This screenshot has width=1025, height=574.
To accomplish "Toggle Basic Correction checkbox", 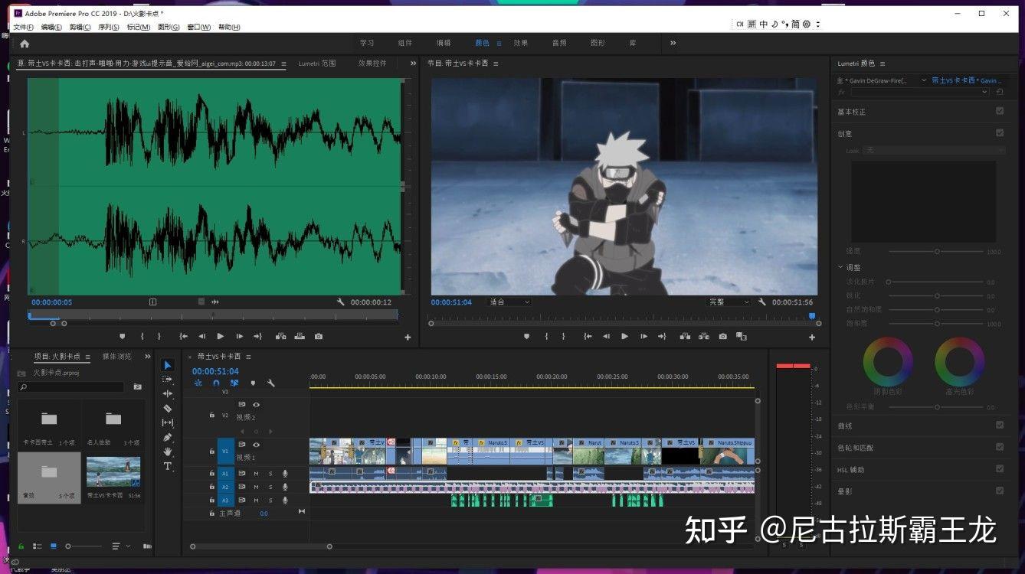I will tap(1000, 111).
